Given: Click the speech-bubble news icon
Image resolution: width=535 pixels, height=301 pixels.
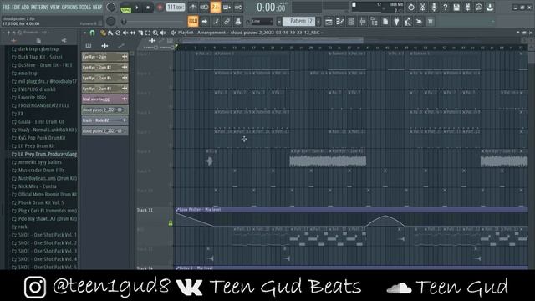Looking at the screenshot, I should coord(479,8).
